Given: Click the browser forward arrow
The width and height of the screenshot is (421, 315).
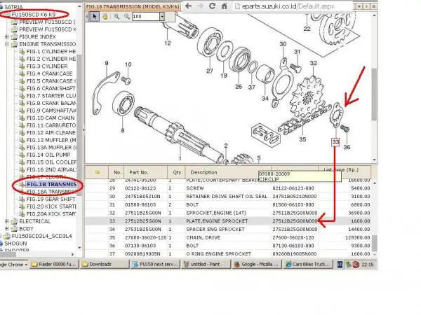Looking at the screenshot, I should (200, 6).
